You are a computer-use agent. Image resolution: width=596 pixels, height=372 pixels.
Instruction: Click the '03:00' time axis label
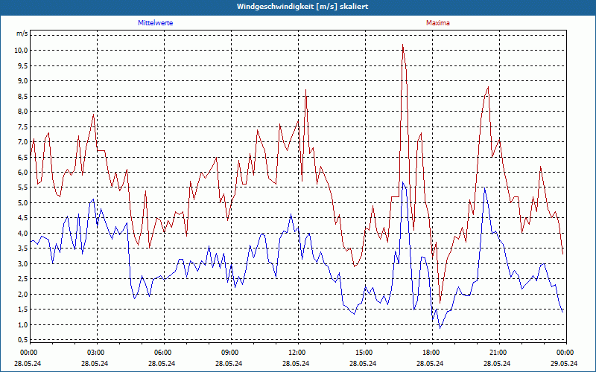pos(95,353)
